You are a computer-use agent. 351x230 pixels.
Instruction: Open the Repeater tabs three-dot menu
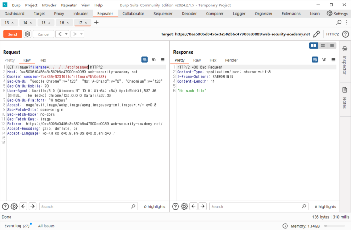(346, 22)
